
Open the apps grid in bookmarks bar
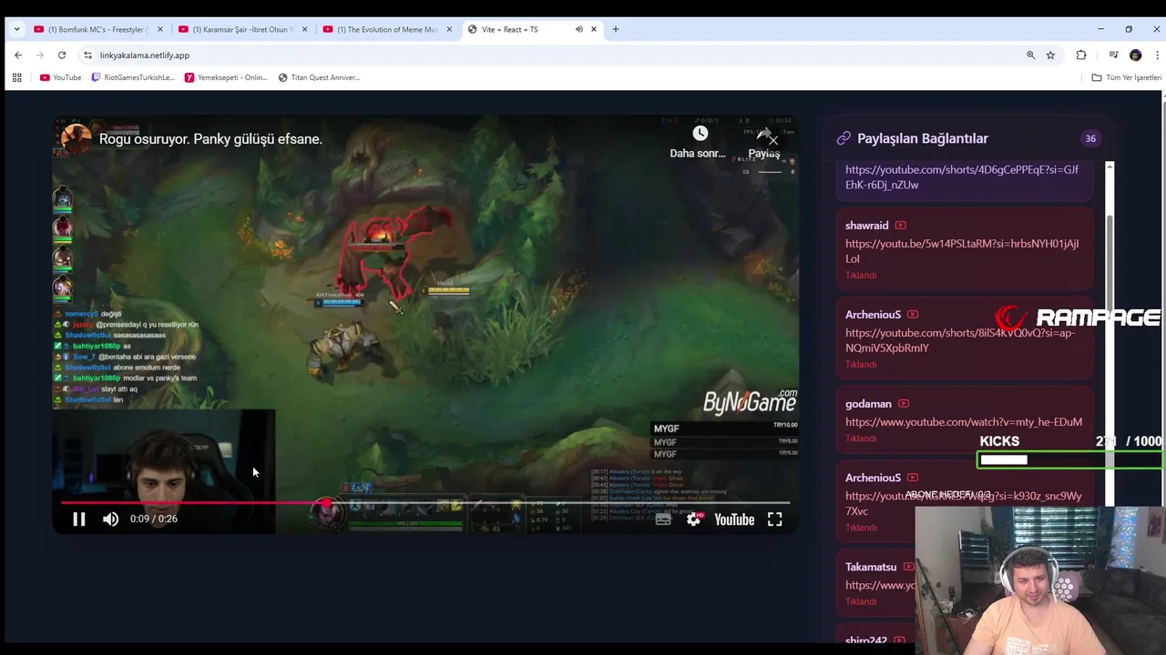coord(16,77)
